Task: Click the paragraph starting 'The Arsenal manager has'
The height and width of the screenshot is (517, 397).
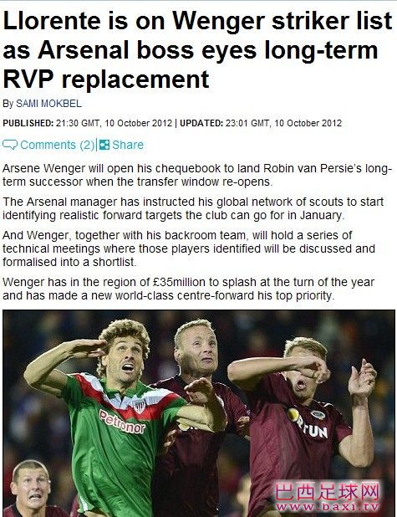Action: pyautogui.click(x=193, y=208)
